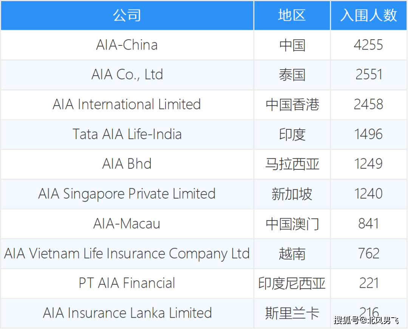The image size is (408, 329).
Task: Select the 中国香港 region cell
Action: coord(292,105)
